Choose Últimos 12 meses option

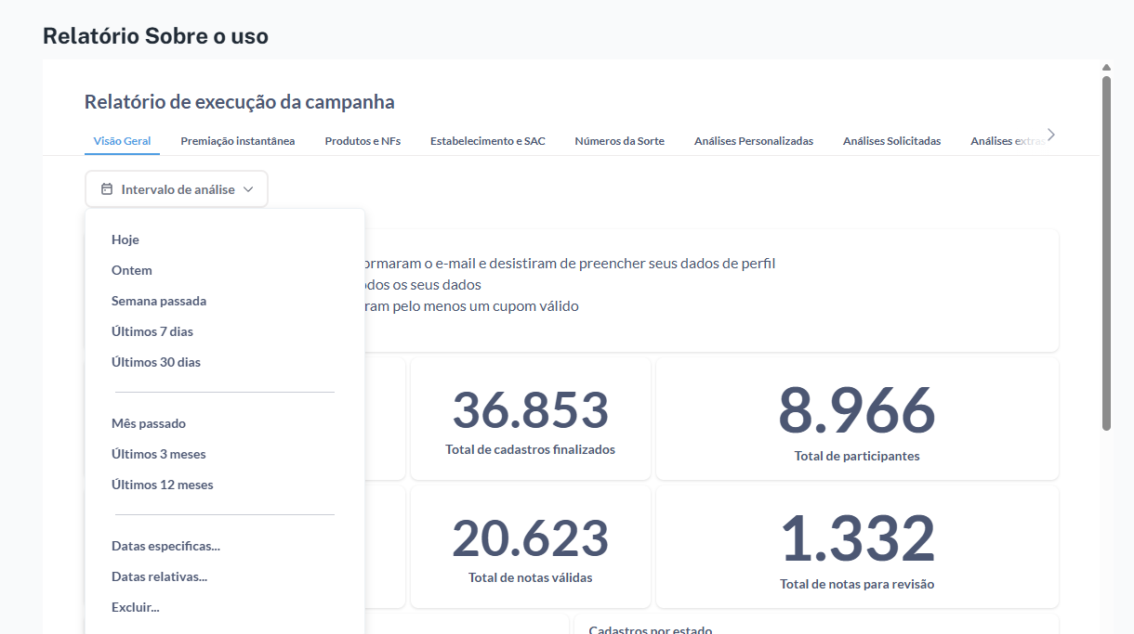163,485
